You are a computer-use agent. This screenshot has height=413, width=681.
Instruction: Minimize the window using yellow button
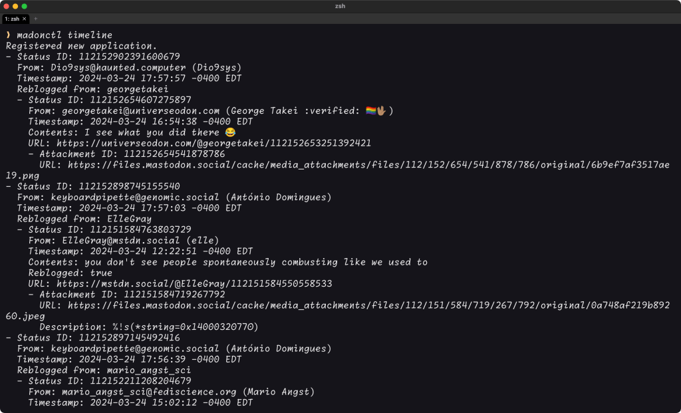[x=15, y=6]
